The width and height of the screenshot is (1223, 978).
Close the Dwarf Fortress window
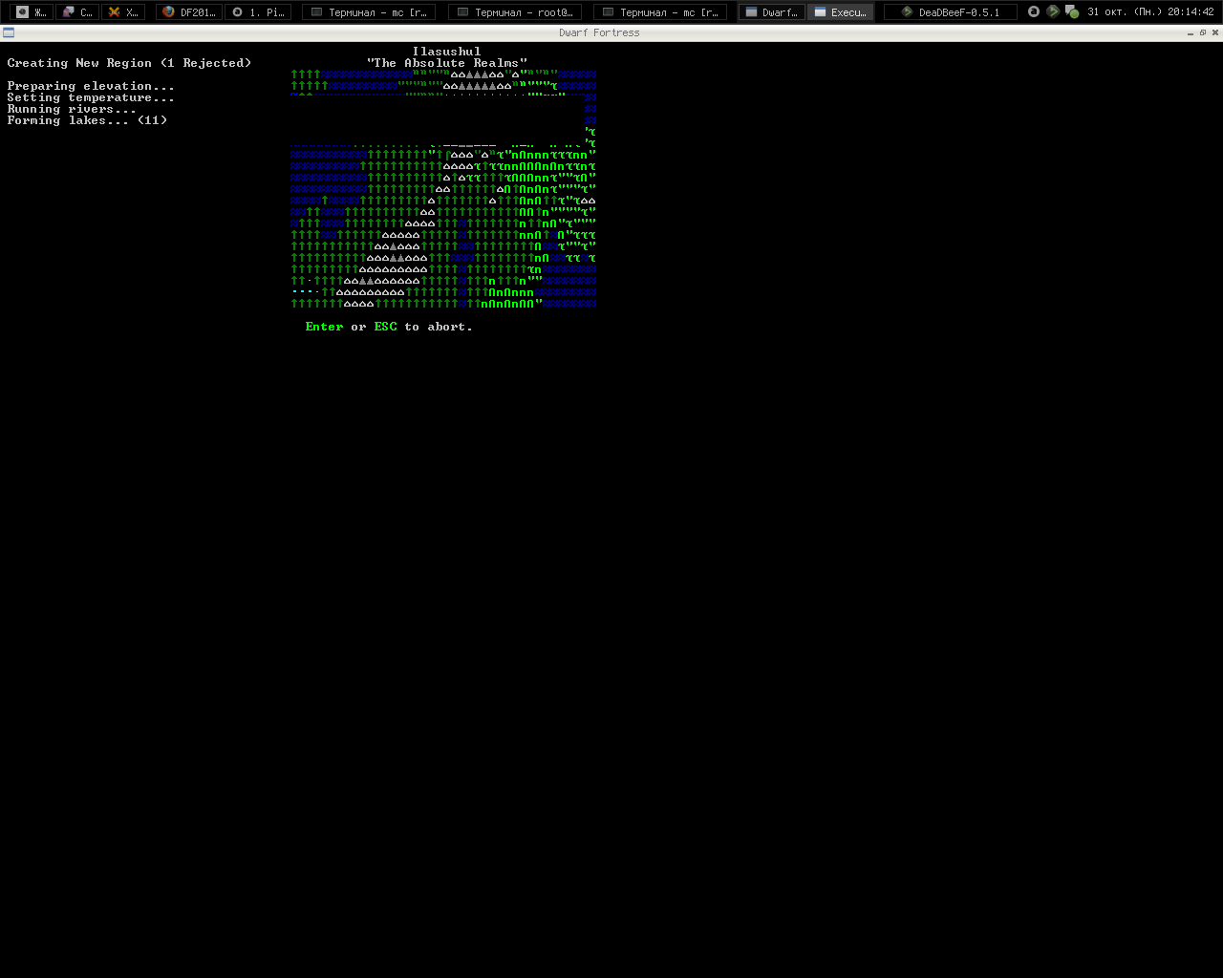[x=1215, y=32]
